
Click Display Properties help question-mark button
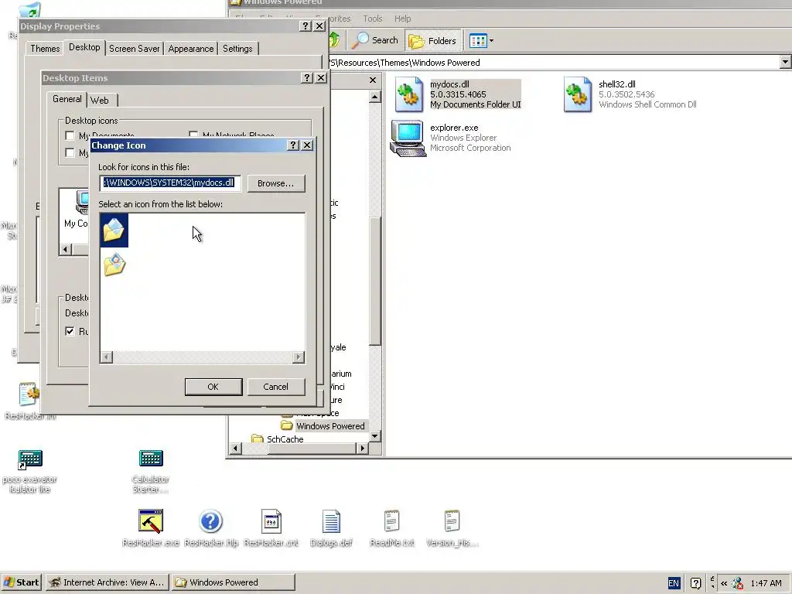click(x=305, y=26)
